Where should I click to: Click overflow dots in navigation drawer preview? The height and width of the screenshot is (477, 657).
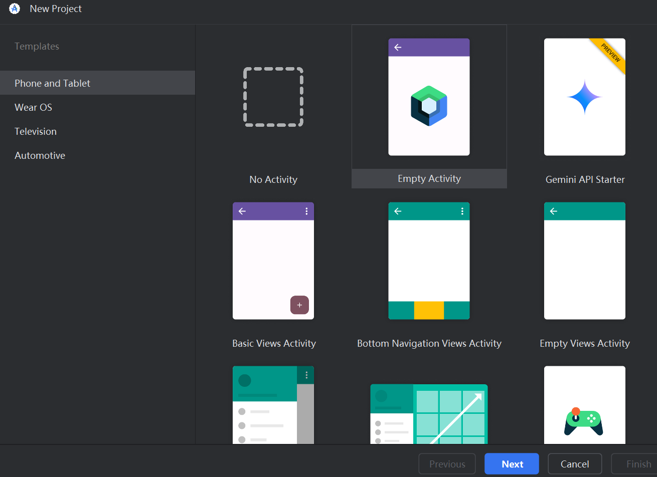pyautogui.click(x=306, y=375)
